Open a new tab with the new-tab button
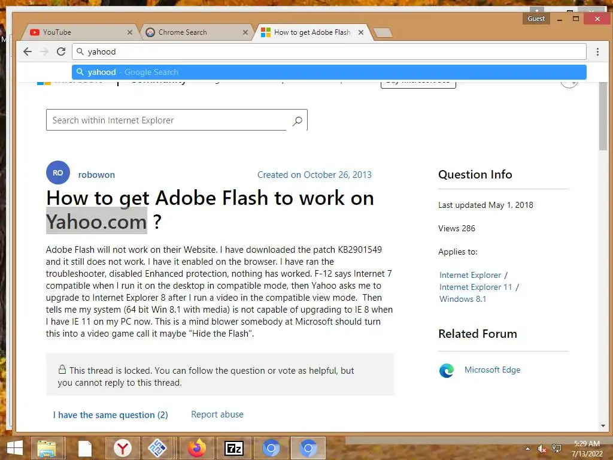The image size is (613, 460). tap(383, 33)
